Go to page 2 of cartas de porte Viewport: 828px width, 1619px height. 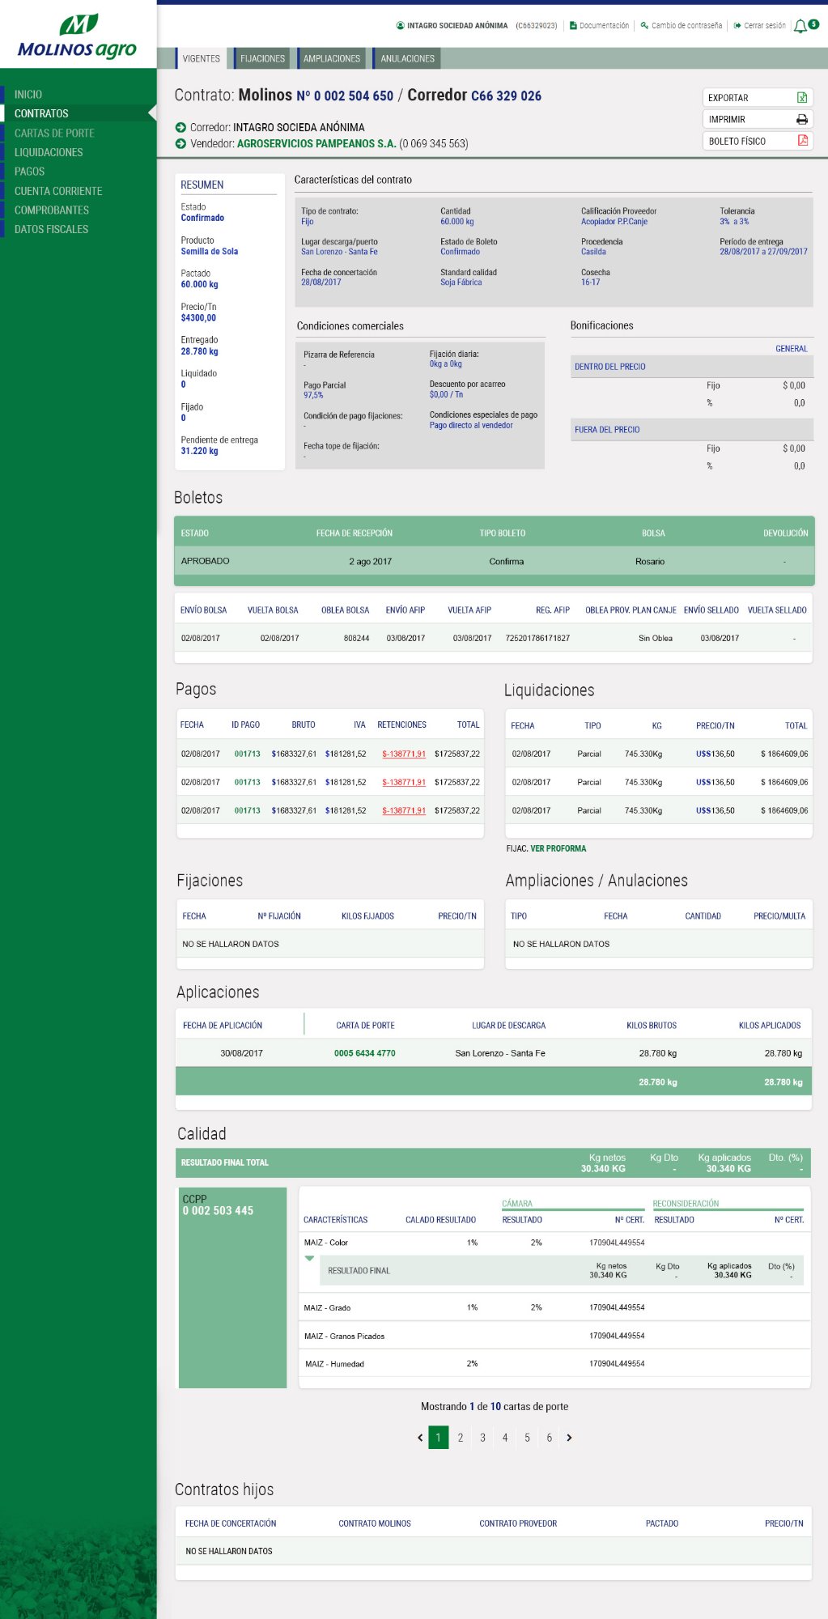coord(461,1438)
